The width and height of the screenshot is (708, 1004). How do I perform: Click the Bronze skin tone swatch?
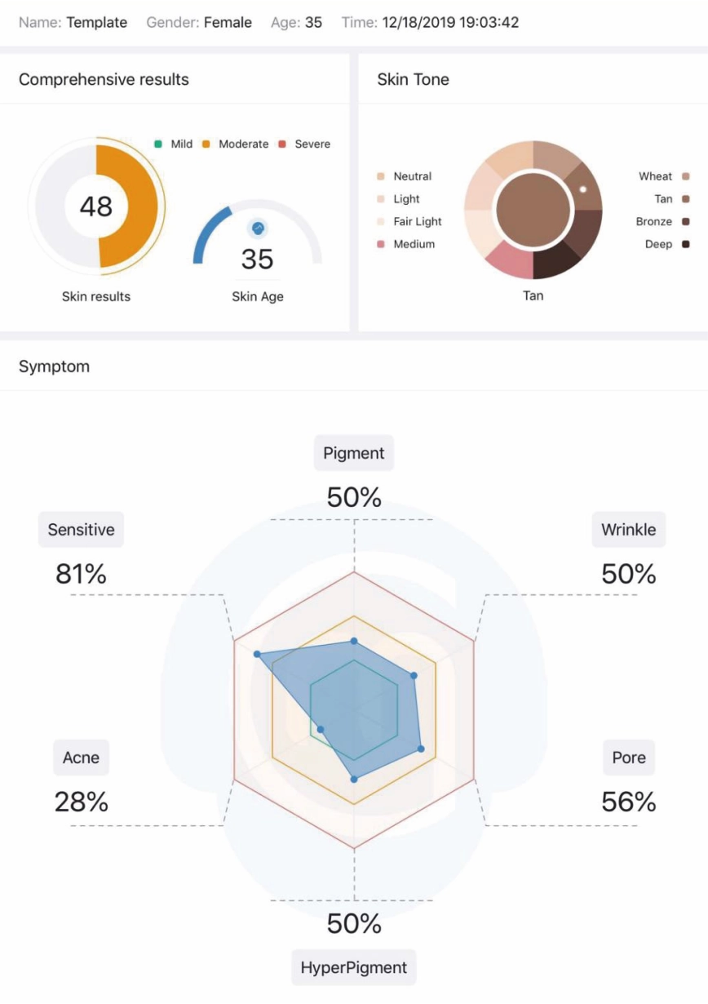pyautogui.click(x=685, y=221)
